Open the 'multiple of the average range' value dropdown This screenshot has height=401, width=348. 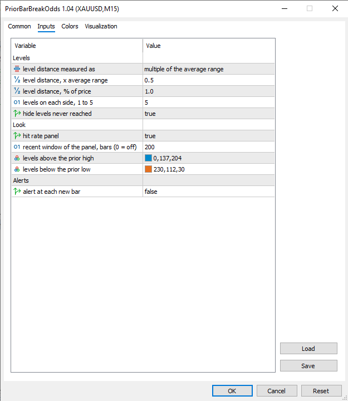click(x=209, y=69)
